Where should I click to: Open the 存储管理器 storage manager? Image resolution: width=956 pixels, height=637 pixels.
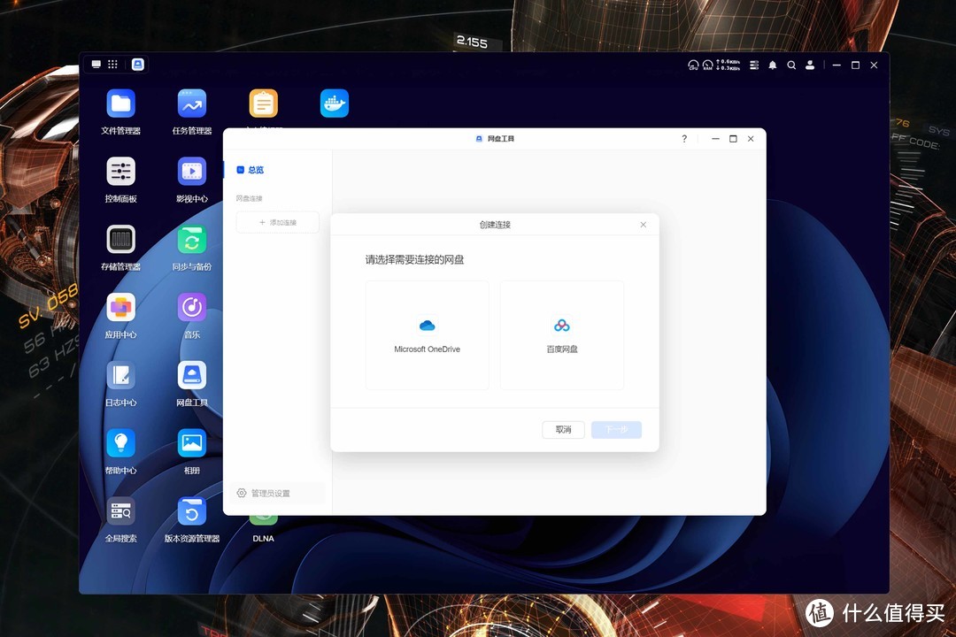click(x=120, y=245)
